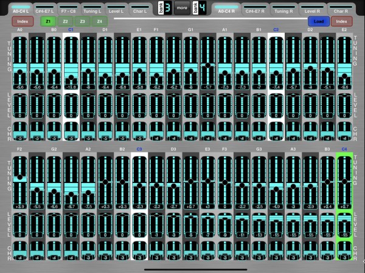365x273 pixels.
Task: Select the Level R tab
Action: click(x=312, y=9)
